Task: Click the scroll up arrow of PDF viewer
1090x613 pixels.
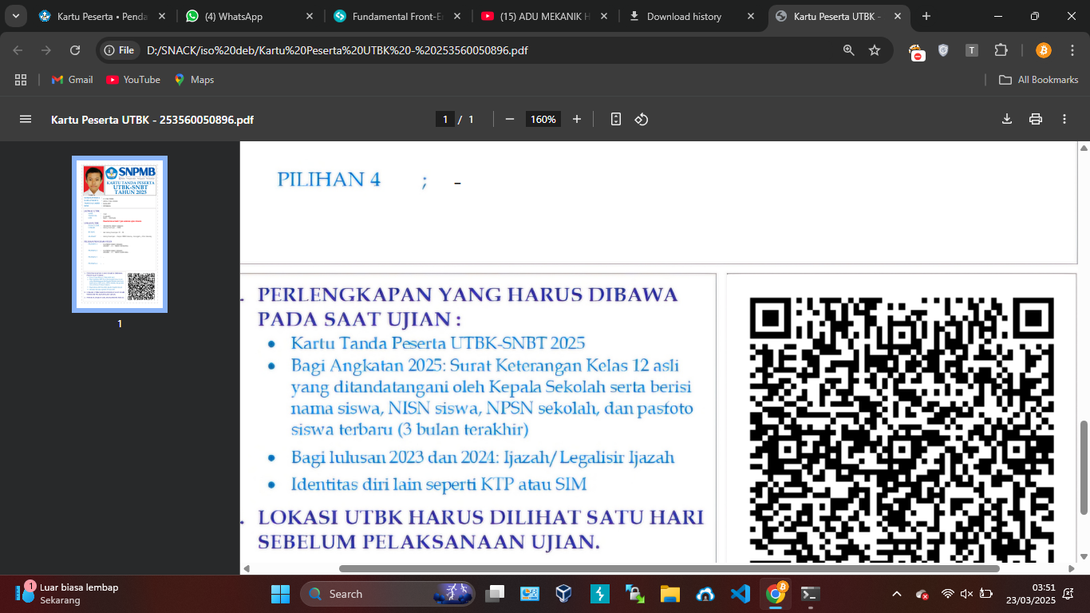Action: point(1084,148)
